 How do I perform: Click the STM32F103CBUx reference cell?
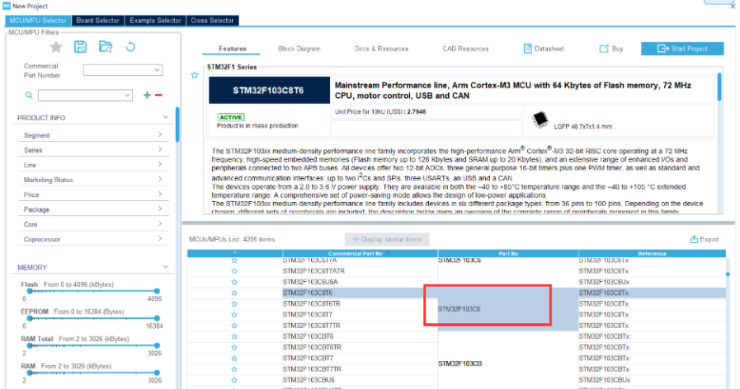(653, 380)
